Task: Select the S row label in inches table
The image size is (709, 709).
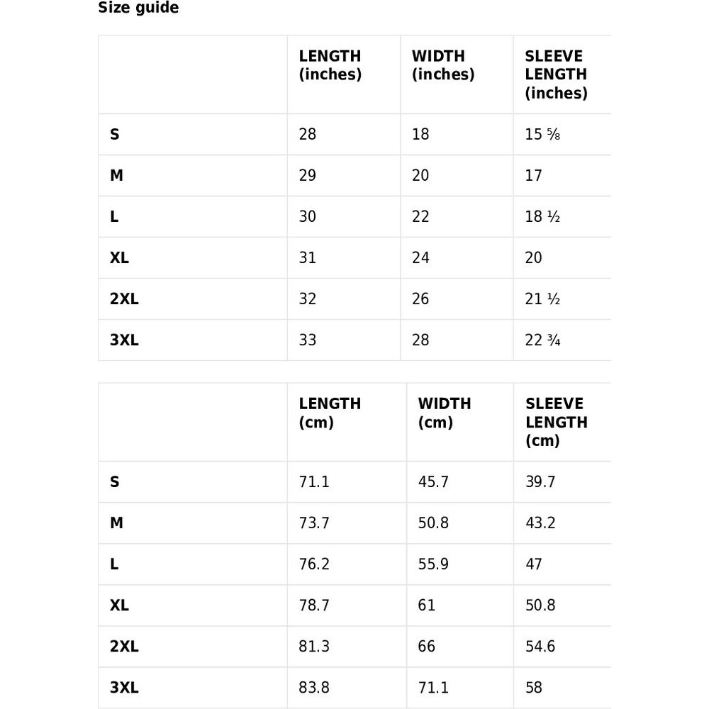Action: 115,134
